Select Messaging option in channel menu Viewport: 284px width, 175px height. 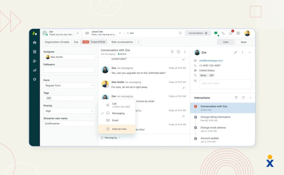(x=117, y=113)
